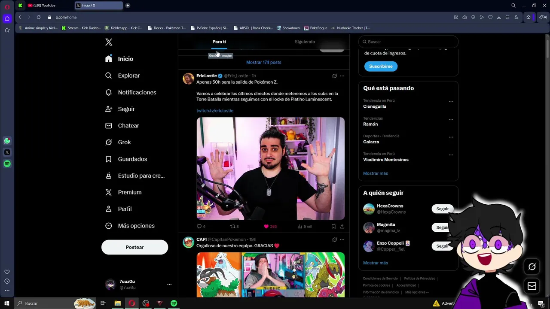Open the Opera sidebar history clock
550x309 pixels.
coord(7,281)
